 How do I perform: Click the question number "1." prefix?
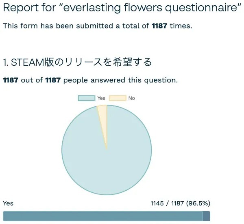(6, 62)
